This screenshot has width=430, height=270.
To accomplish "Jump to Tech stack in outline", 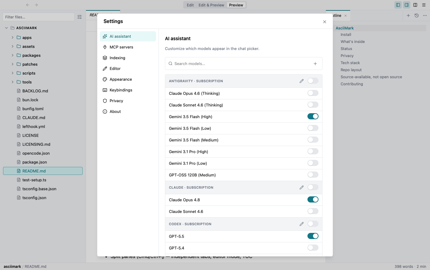I will coord(350,63).
